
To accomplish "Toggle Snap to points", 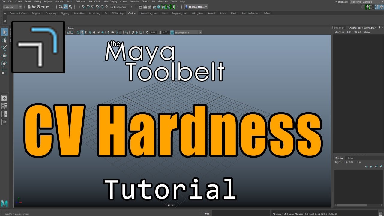I will (x=93, y=7).
